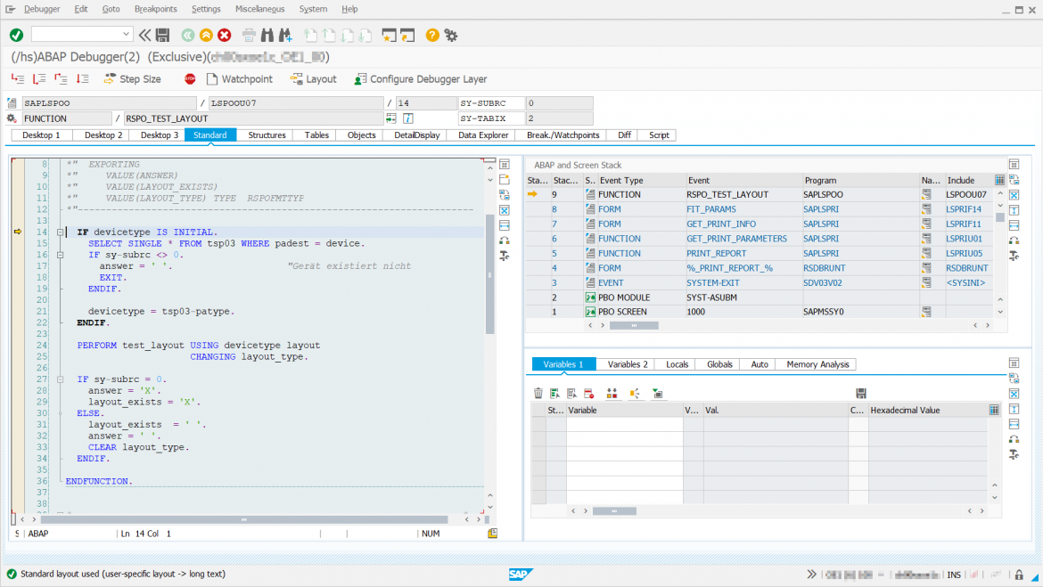
Task: Delete variables using the trash icon
Action: [x=538, y=392]
